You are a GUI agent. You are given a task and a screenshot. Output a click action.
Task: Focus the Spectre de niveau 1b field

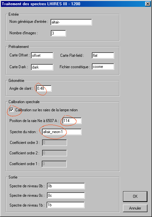(65, 205)
